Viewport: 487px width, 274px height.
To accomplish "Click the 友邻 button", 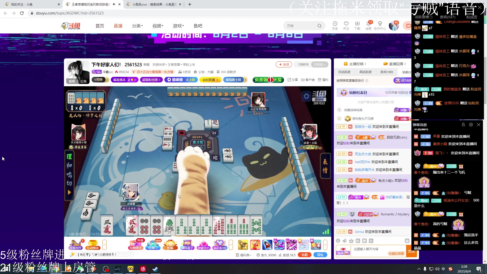I will 284,64.
